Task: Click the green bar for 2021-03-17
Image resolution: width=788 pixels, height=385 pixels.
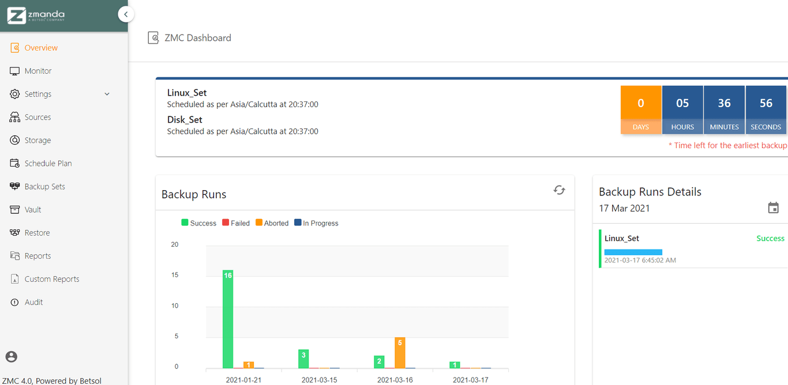Action: (x=455, y=365)
